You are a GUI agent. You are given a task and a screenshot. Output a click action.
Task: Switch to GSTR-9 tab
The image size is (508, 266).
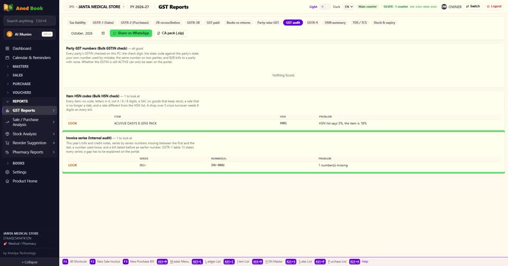click(312, 23)
